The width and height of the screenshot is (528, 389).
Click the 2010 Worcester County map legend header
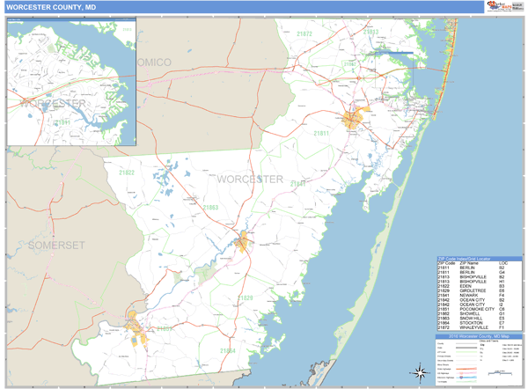point(480,337)
